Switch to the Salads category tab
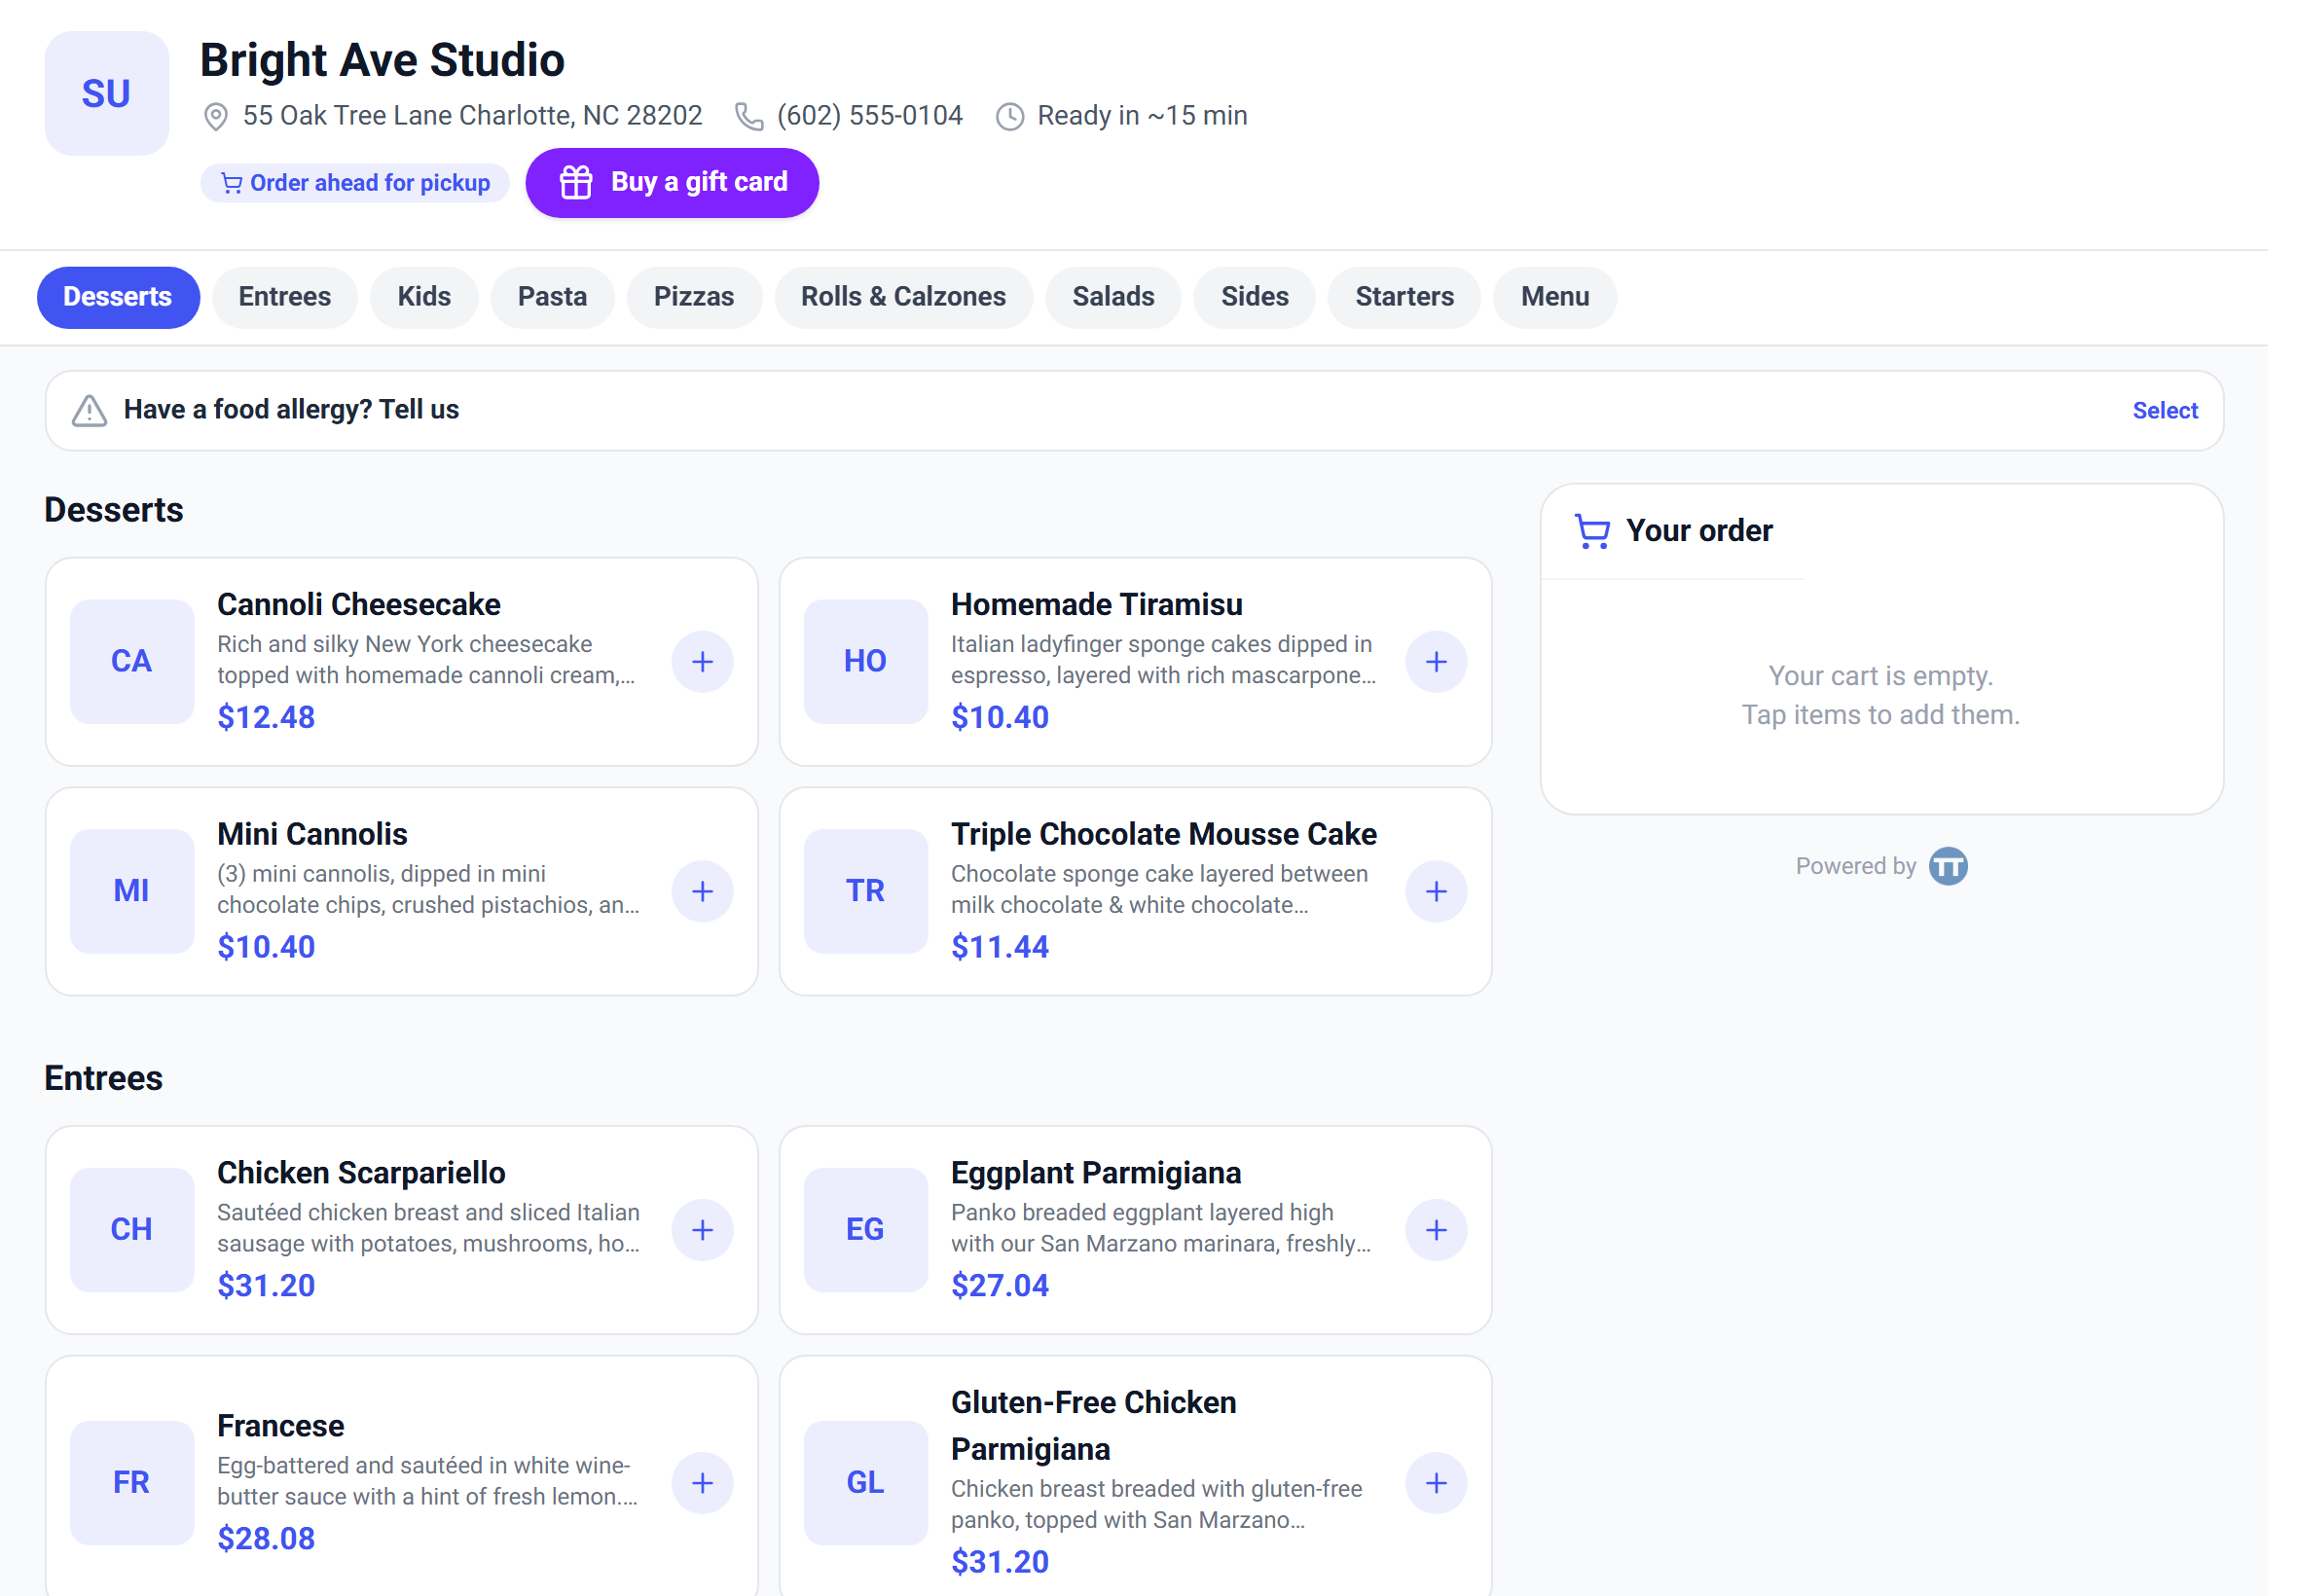 coord(1113,297)
